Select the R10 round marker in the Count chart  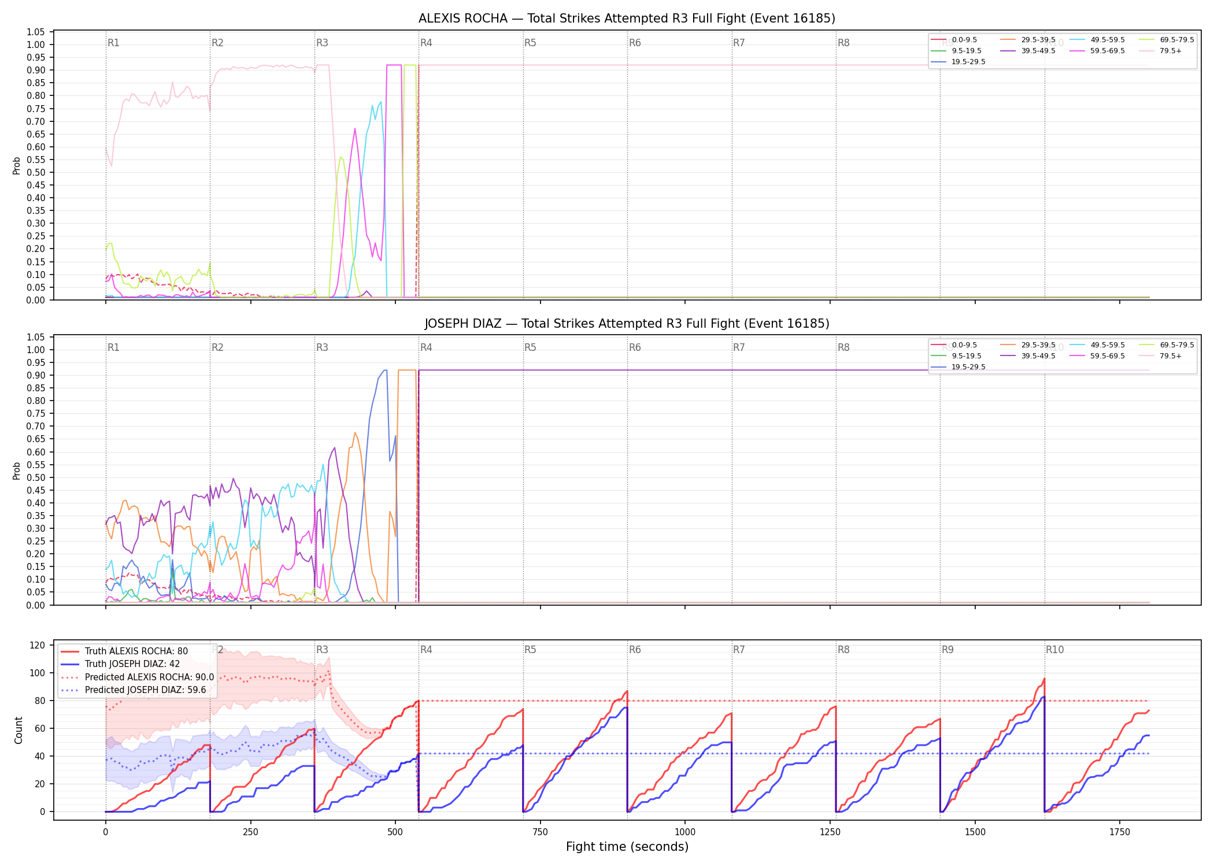pos(1054,650)
